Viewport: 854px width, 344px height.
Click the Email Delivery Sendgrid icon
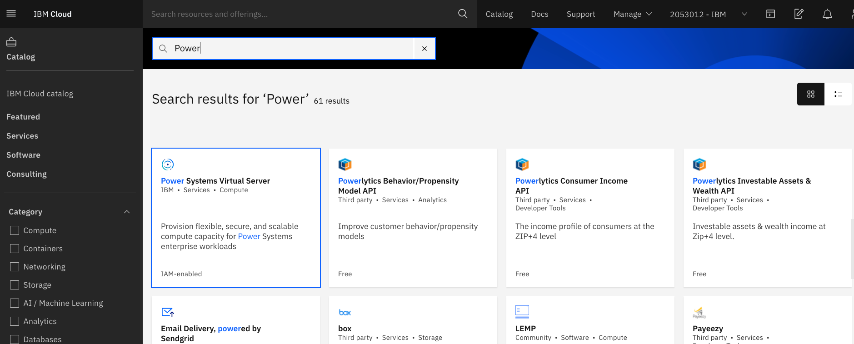pyautogui.click(x=168, y=312)
